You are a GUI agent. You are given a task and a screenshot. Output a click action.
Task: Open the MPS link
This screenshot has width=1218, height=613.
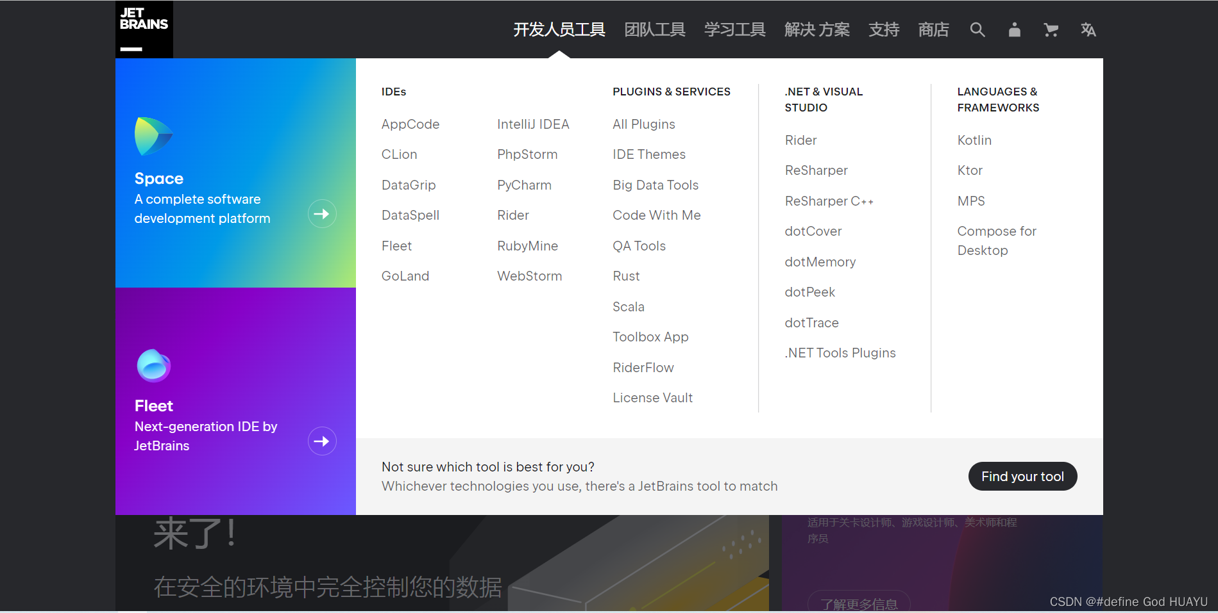[971, 201]
